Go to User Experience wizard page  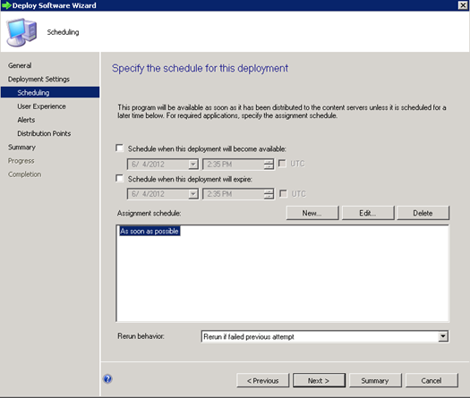click(x=41, y=106)
